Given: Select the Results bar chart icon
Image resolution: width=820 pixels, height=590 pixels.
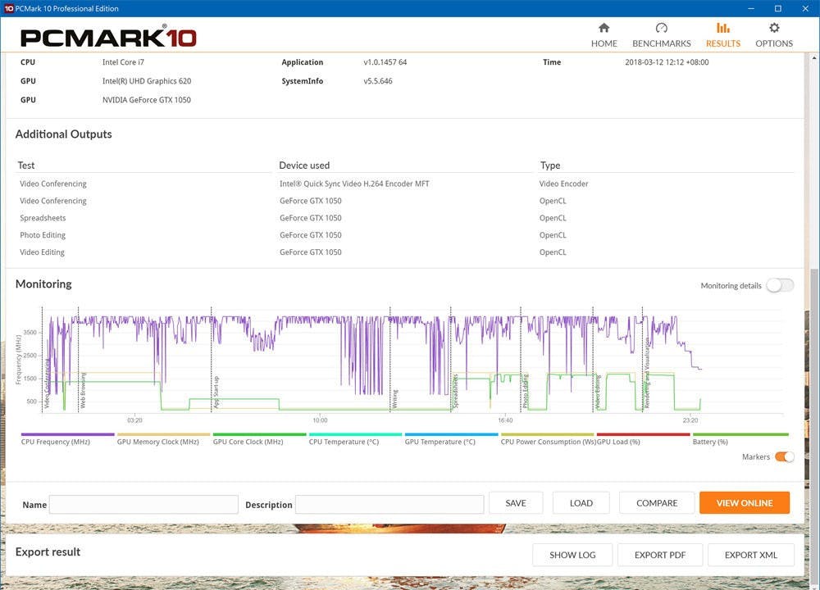Looking at the screenshot, I should coord(723,28).
